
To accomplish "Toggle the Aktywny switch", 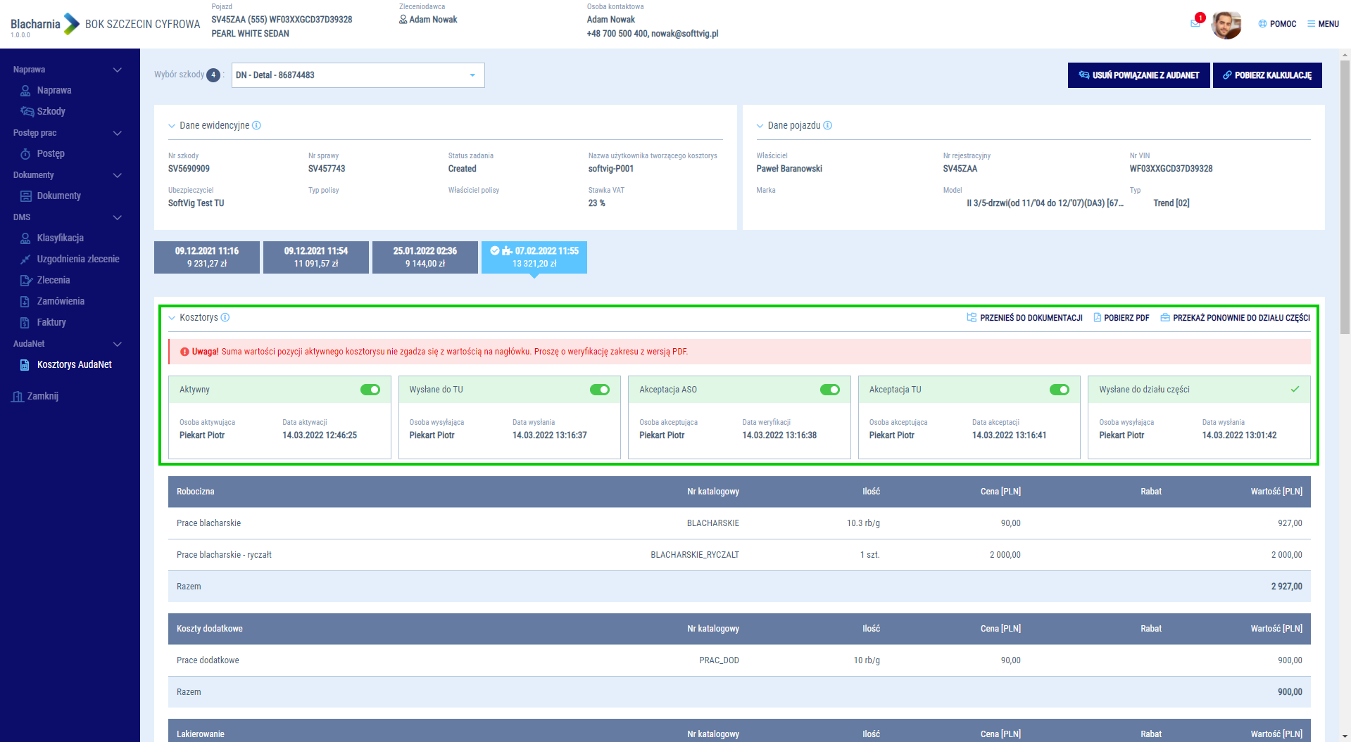I will pyautogui.click(x=370, y=390).
